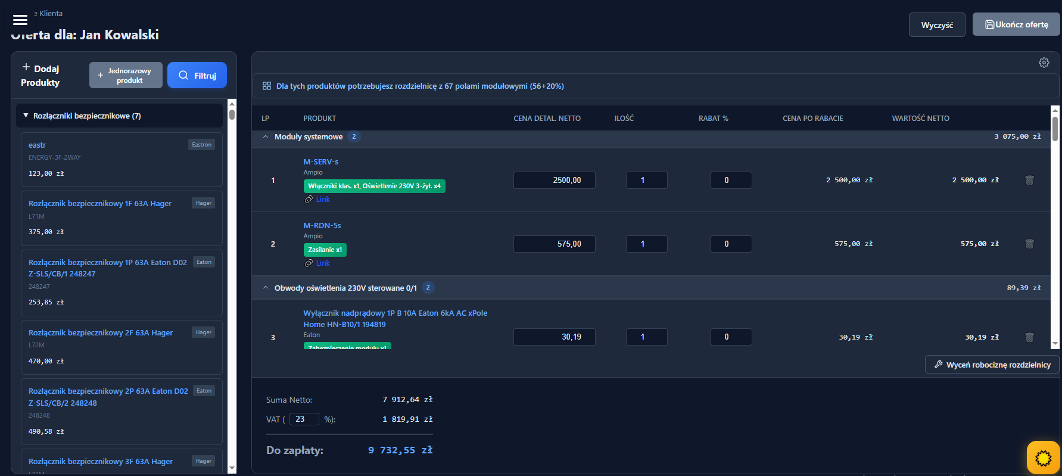This screenshot has width=1062, height=476.
Task: Open Wyceń robociznę rozdzielnicy
Action: (992, 365)
